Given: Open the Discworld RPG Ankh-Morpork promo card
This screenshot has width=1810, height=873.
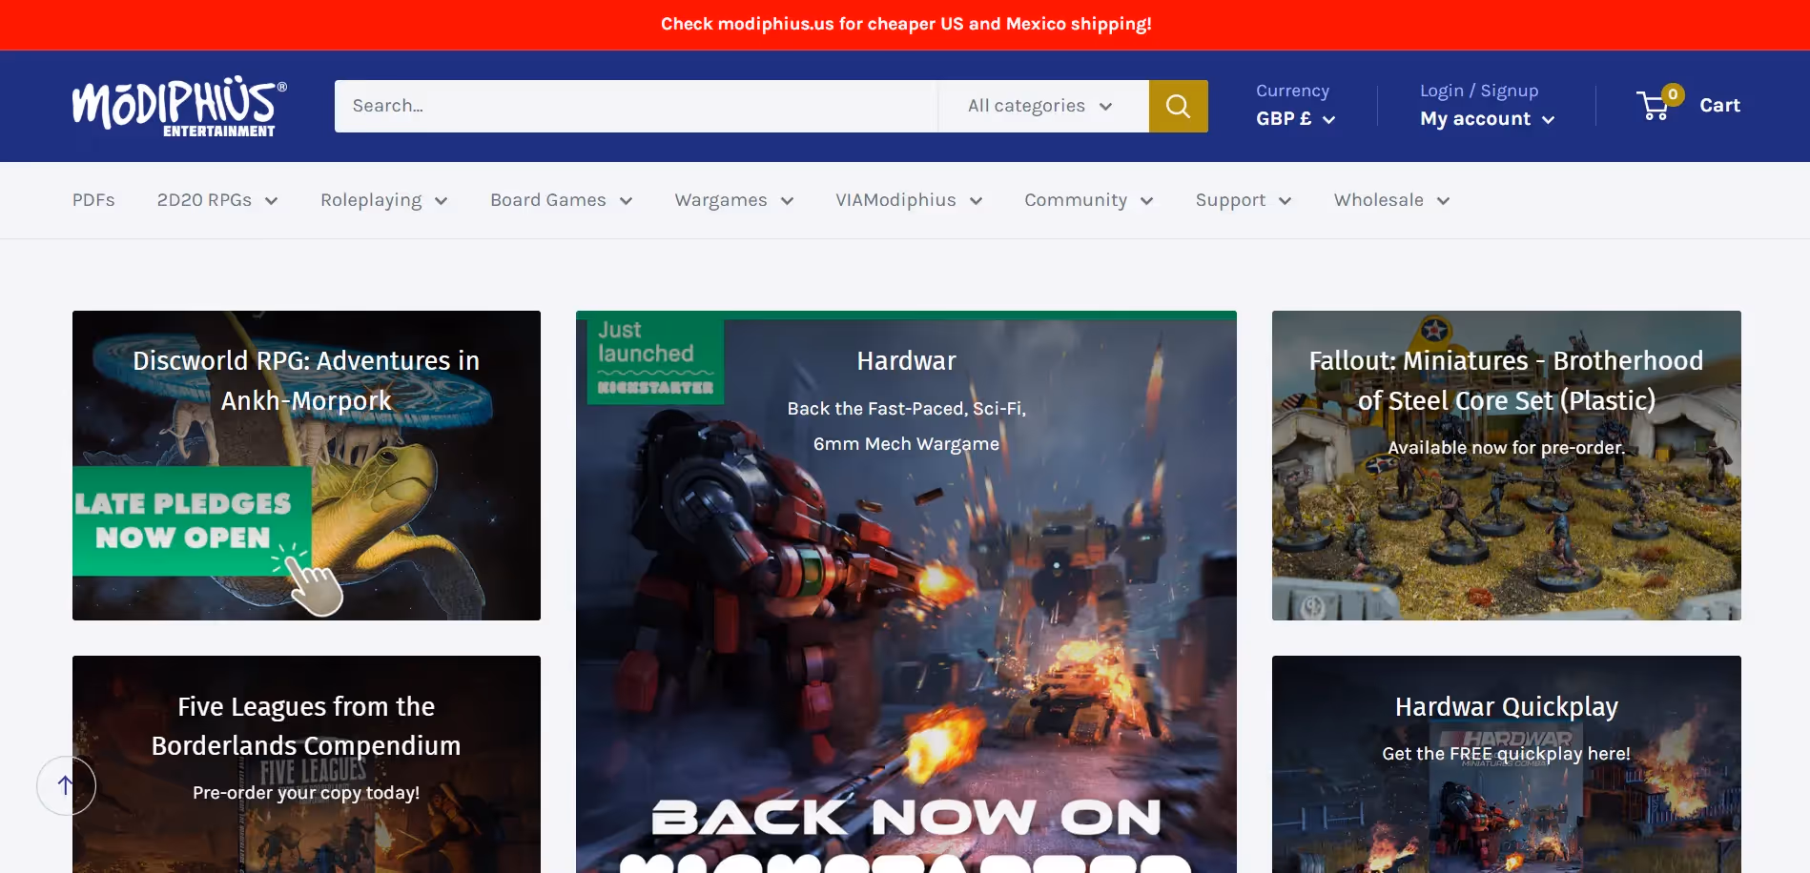Looking at the screenshot, I should click(x=306, y=465).
